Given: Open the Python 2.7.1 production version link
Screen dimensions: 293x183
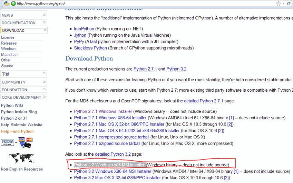Looking at the screenshot, I should [145, 69].
